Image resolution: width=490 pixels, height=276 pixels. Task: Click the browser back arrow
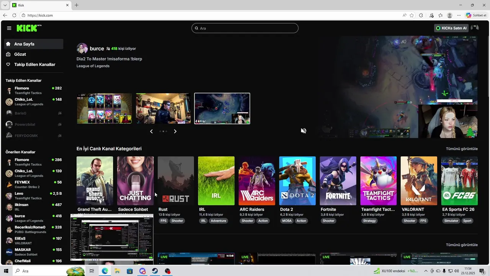coord(5,15)
